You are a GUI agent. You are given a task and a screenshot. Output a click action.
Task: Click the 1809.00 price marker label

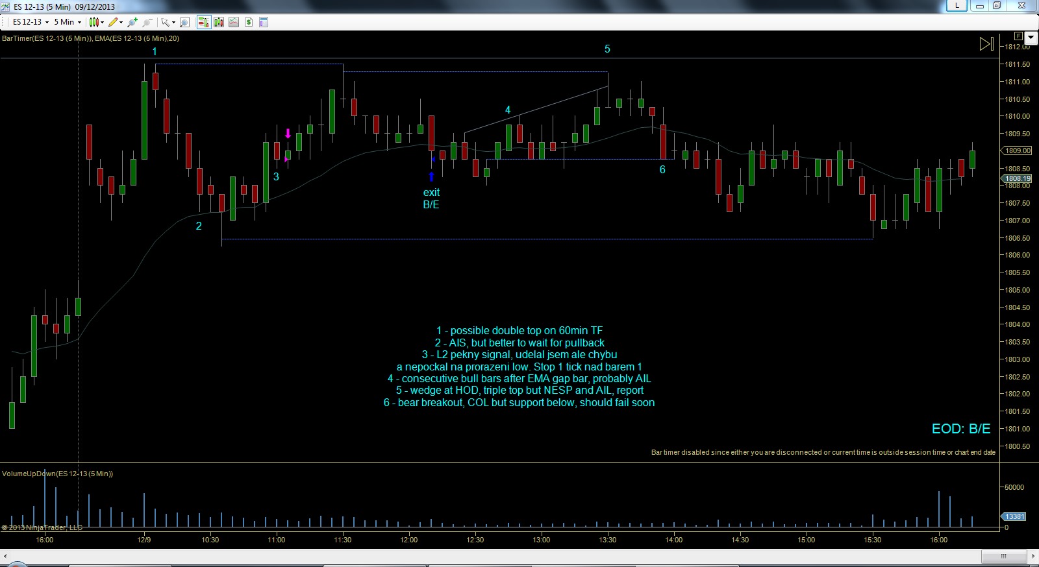click(1017, 151)
